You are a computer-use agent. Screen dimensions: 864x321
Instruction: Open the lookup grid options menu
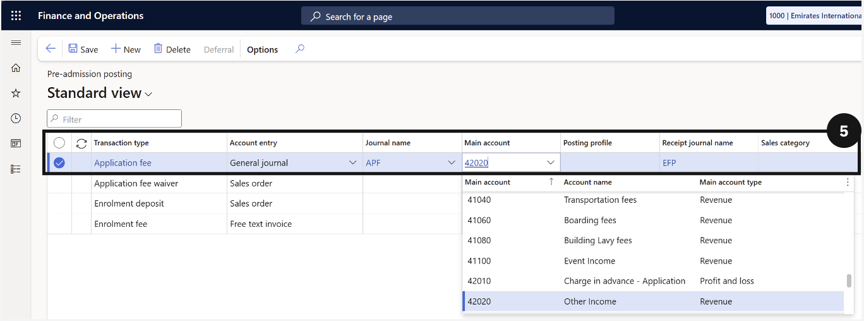coord(848,182)
